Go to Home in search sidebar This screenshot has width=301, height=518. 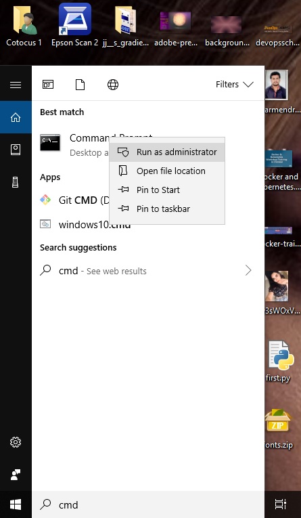click(16, 117)
